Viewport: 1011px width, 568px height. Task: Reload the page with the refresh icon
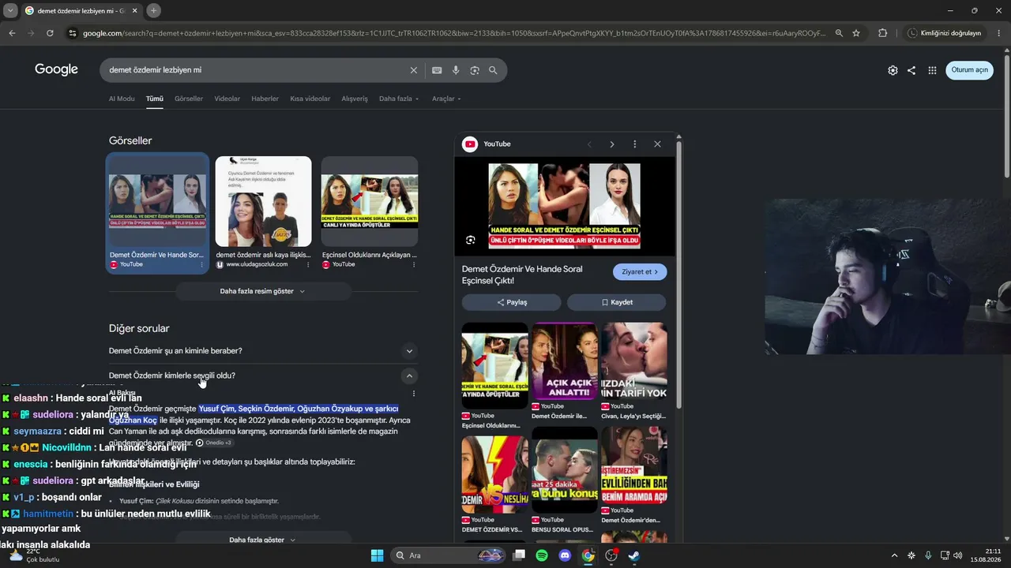point(50,33)
